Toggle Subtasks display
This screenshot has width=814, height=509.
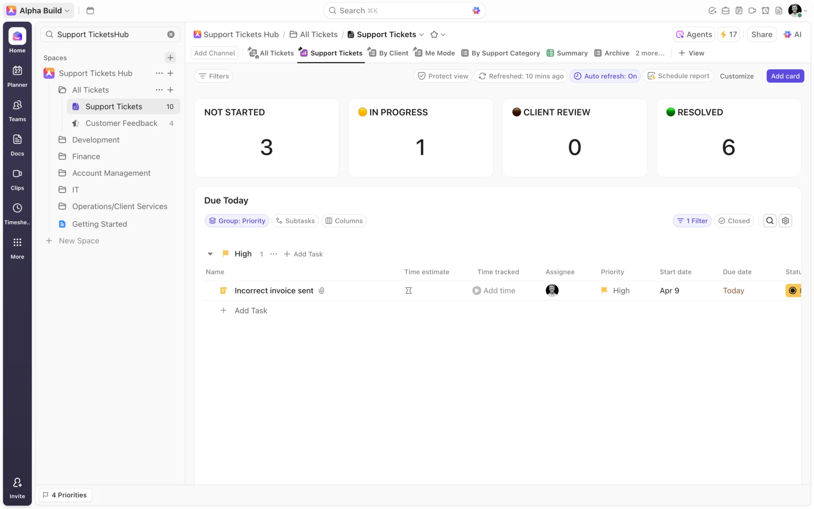(x=295, y=221)
